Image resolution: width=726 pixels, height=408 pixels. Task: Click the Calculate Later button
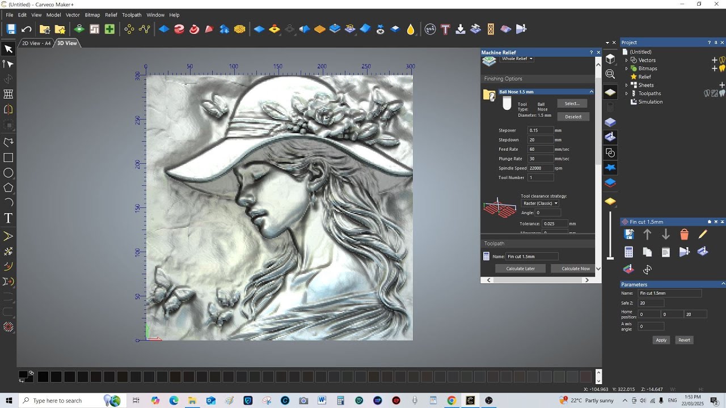tap(520, 269)
